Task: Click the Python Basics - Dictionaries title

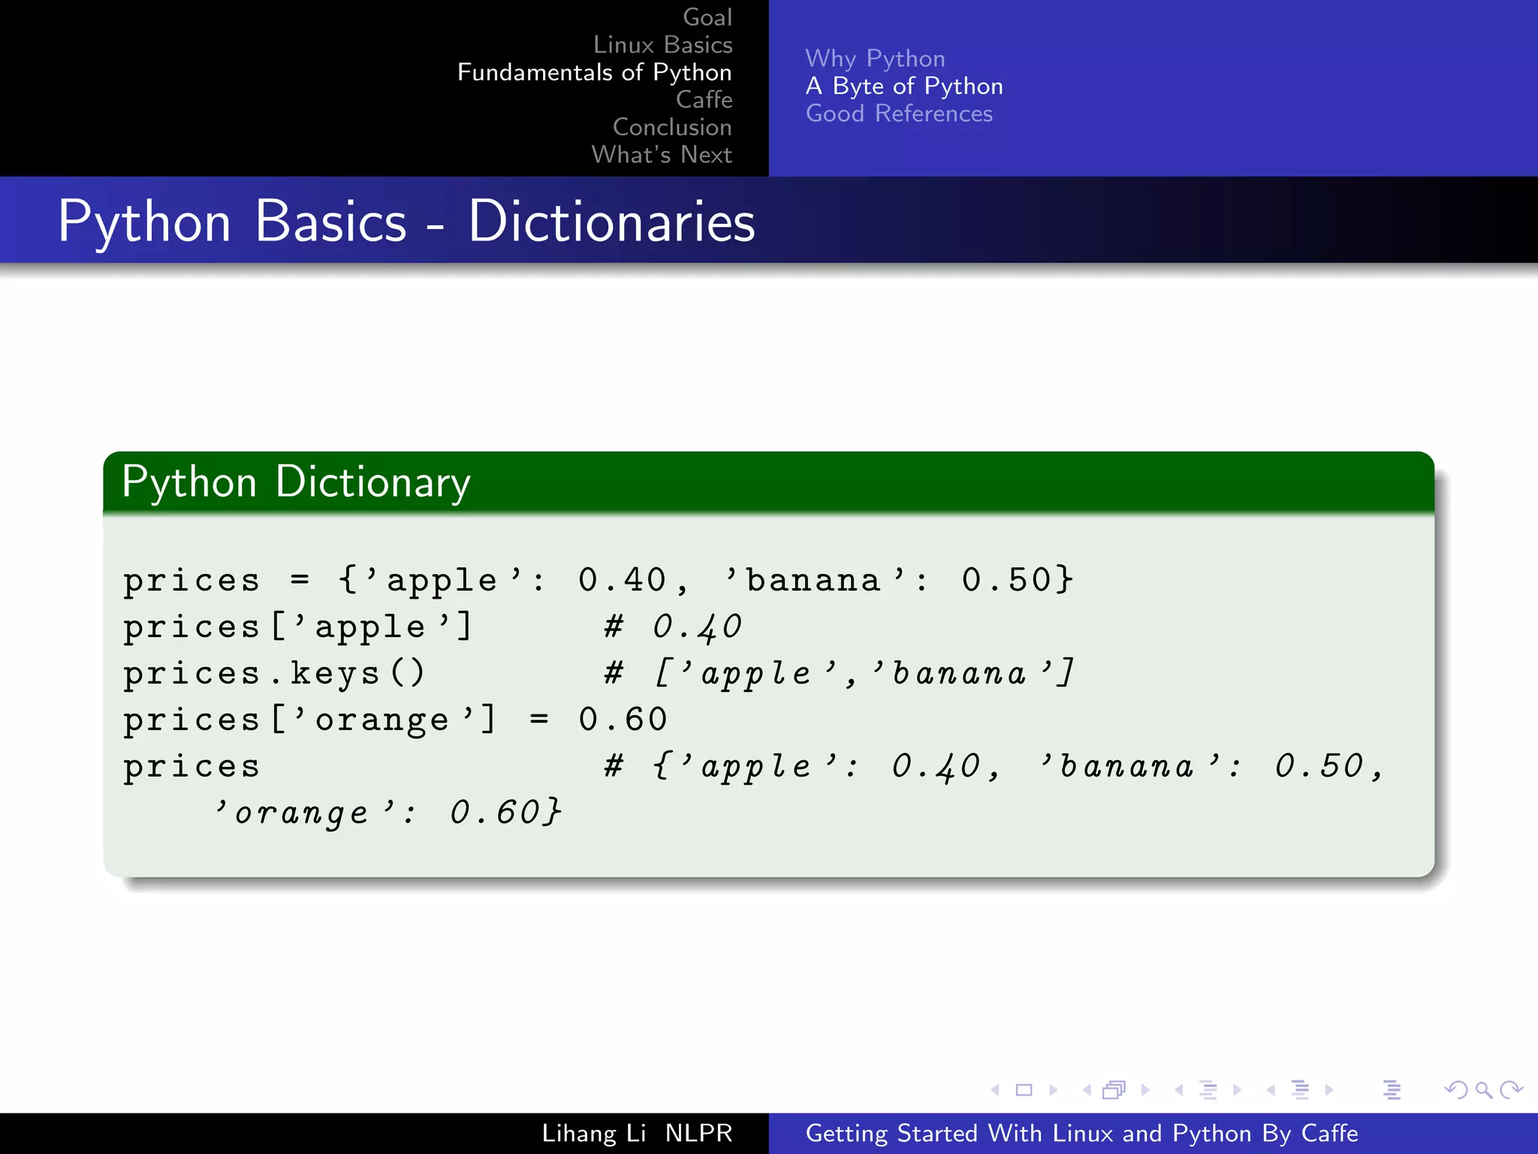Action: [x=406, y=222]
